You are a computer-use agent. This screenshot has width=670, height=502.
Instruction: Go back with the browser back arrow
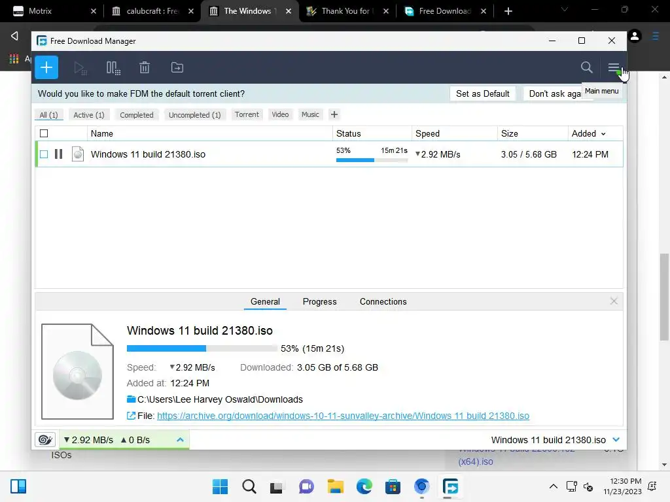pyautogui.click(x=14, y=36)
